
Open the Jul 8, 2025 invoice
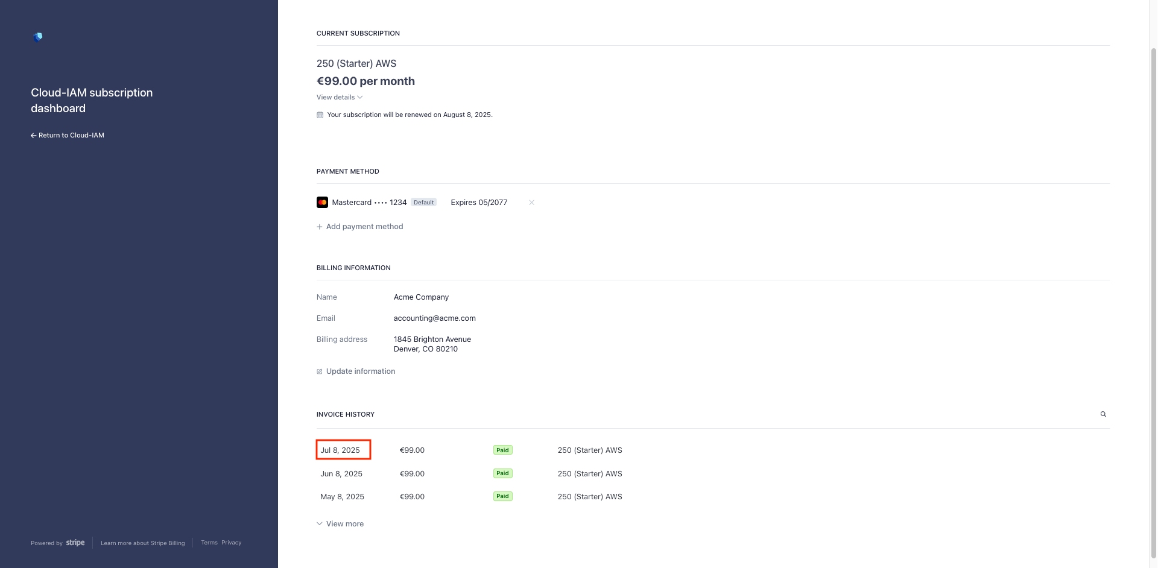click(x=340, y=450)
